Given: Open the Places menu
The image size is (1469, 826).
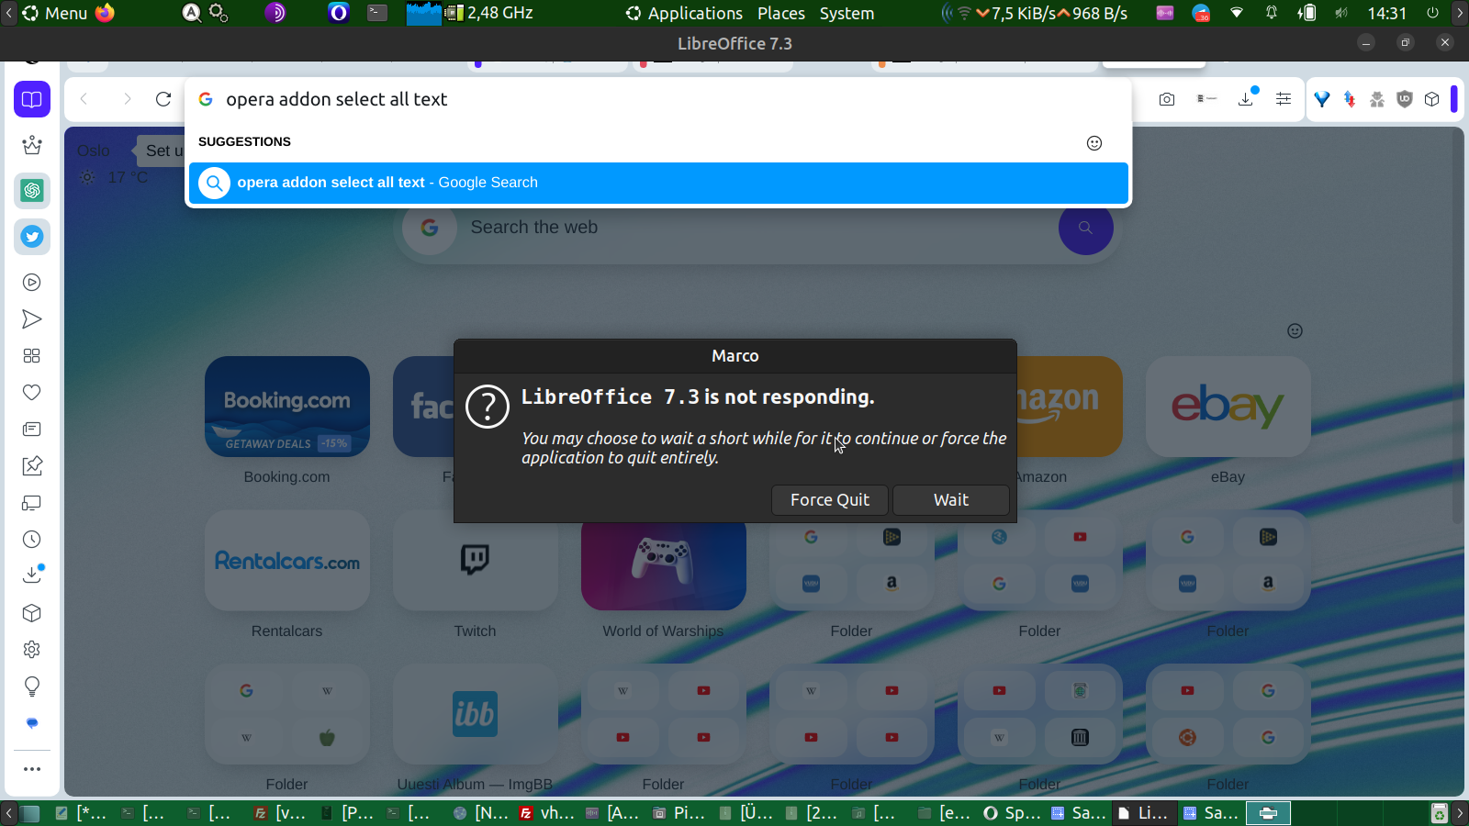Looking at the screenshot, I should point(781,13).
